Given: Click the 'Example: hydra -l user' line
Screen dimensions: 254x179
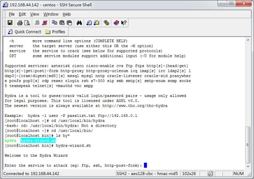Looking at the screenshot, I should pyautogui.click(x=71, y=116).
